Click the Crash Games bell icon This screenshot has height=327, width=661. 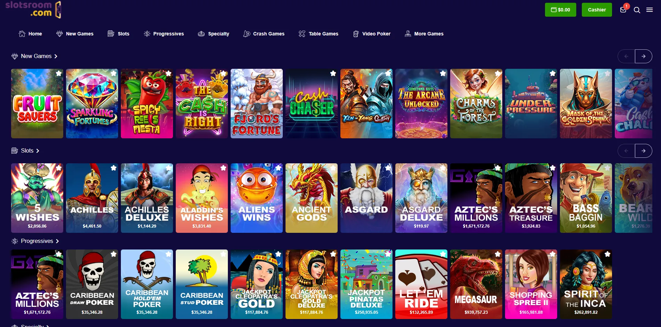click(247, 33)
